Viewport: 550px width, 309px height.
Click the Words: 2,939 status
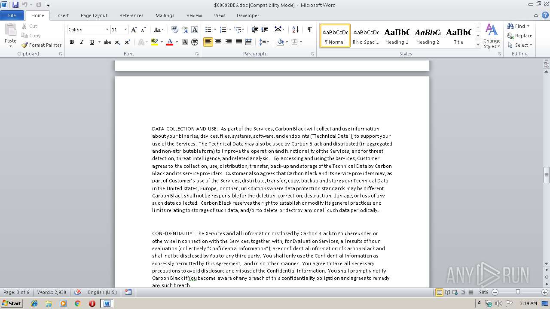click(x=52, y=292)
